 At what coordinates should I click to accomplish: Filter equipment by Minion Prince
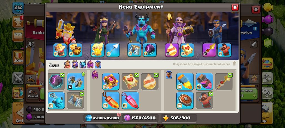83,65
